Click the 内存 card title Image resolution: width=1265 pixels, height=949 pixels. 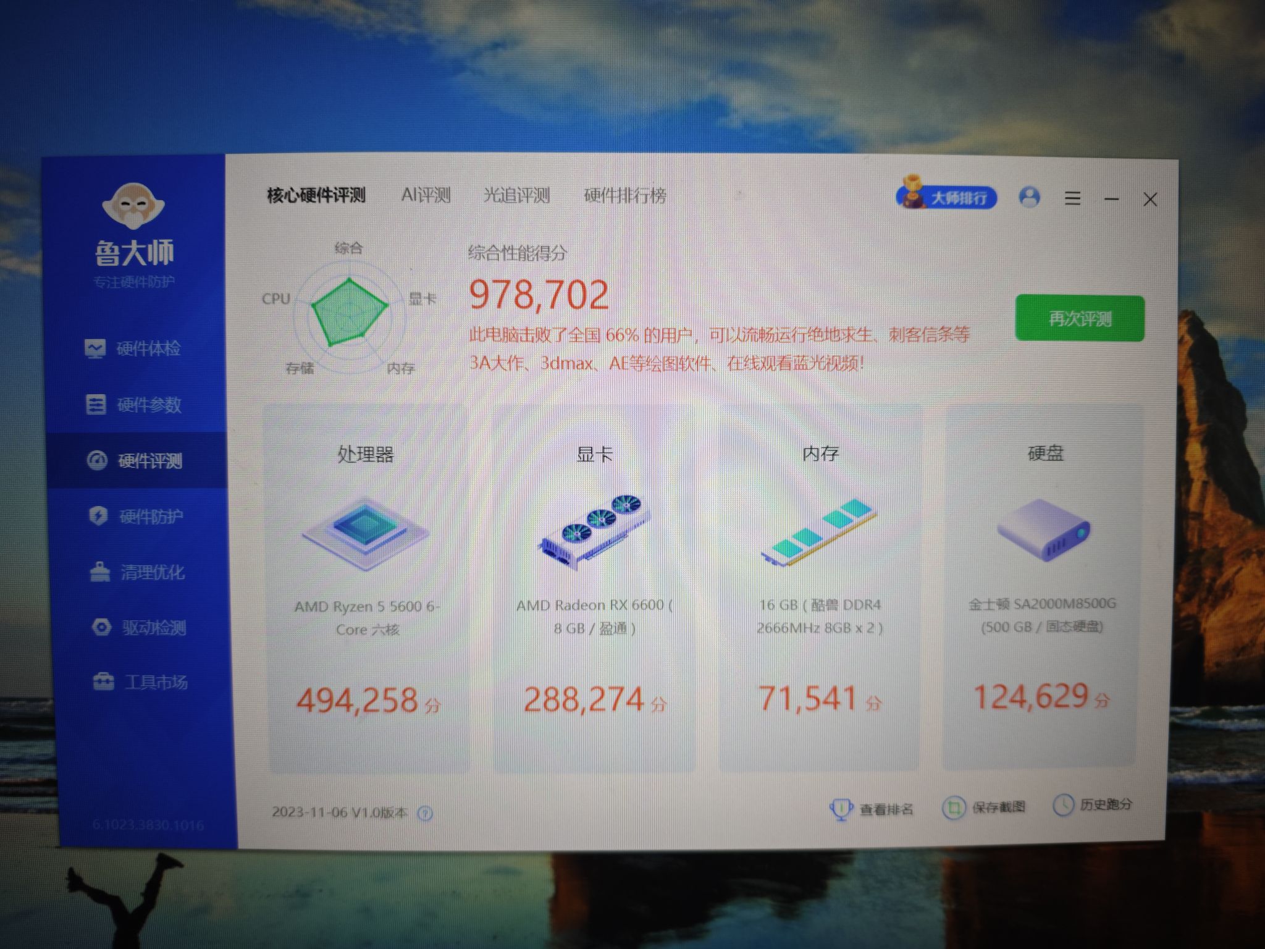point(820,453)
